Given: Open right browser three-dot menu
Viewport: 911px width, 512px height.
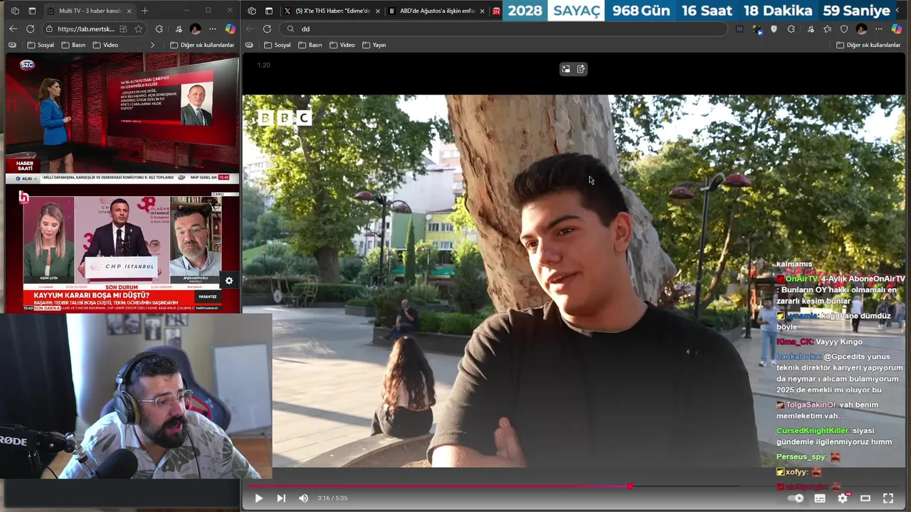Looking at the screenshot, I should point(879,29).
